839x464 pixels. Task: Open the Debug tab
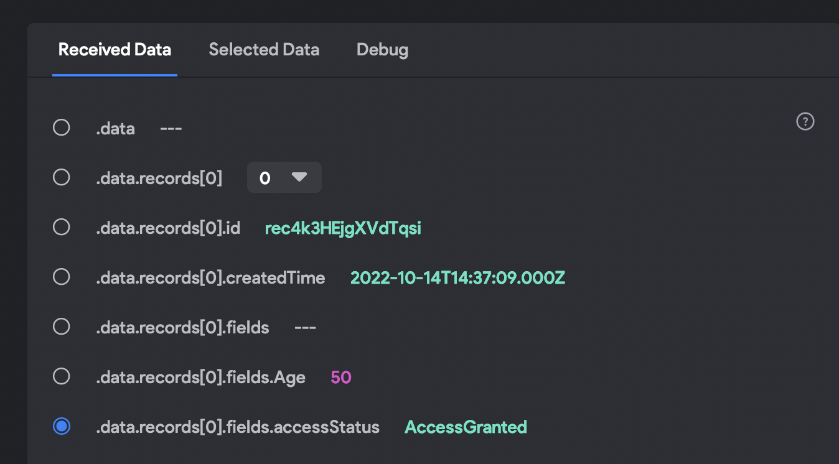pyautogui.click(x=382, y=50)
